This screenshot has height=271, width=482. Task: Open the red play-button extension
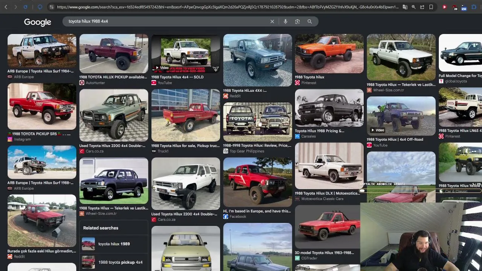(445, 7)
